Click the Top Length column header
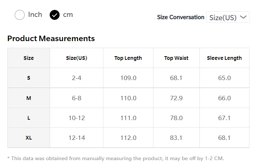 coord(128,58)
